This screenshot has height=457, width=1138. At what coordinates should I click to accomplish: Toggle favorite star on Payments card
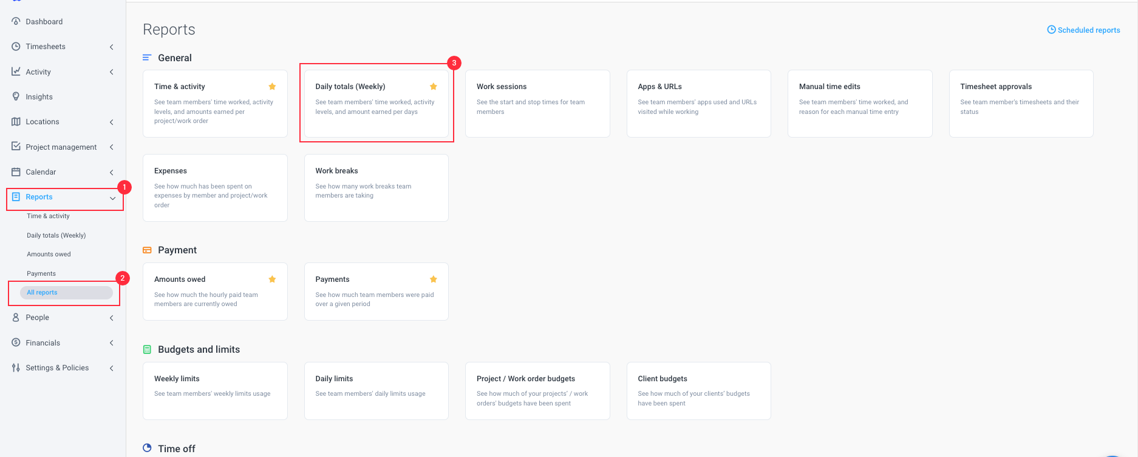[x=434, y=279]
